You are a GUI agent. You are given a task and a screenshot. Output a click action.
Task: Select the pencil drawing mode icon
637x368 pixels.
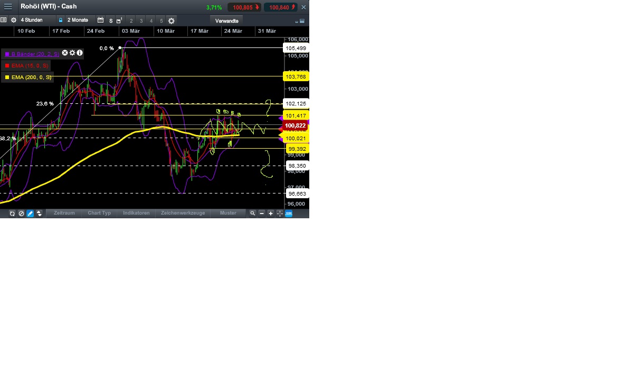click(x=30, y=214)
